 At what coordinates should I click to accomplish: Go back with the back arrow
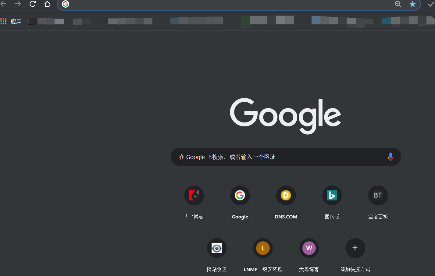tap(3, 4)
